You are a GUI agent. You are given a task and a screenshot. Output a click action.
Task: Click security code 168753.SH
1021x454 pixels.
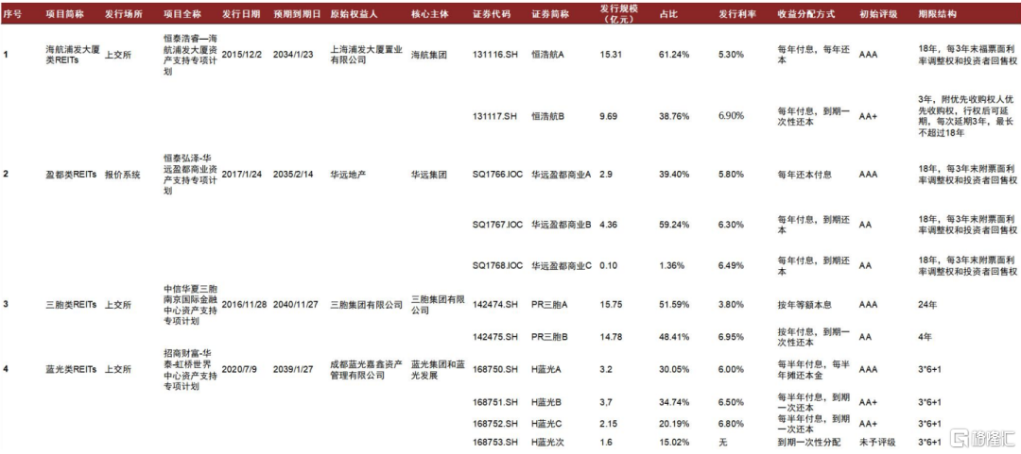coord(496,443)
